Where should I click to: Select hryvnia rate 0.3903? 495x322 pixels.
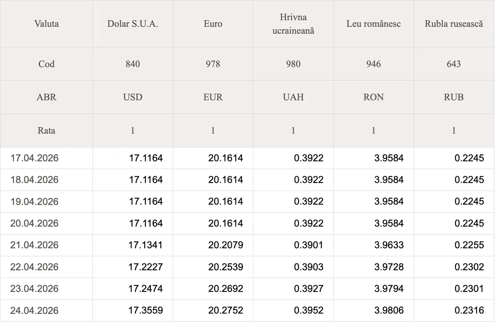point(309,267)
